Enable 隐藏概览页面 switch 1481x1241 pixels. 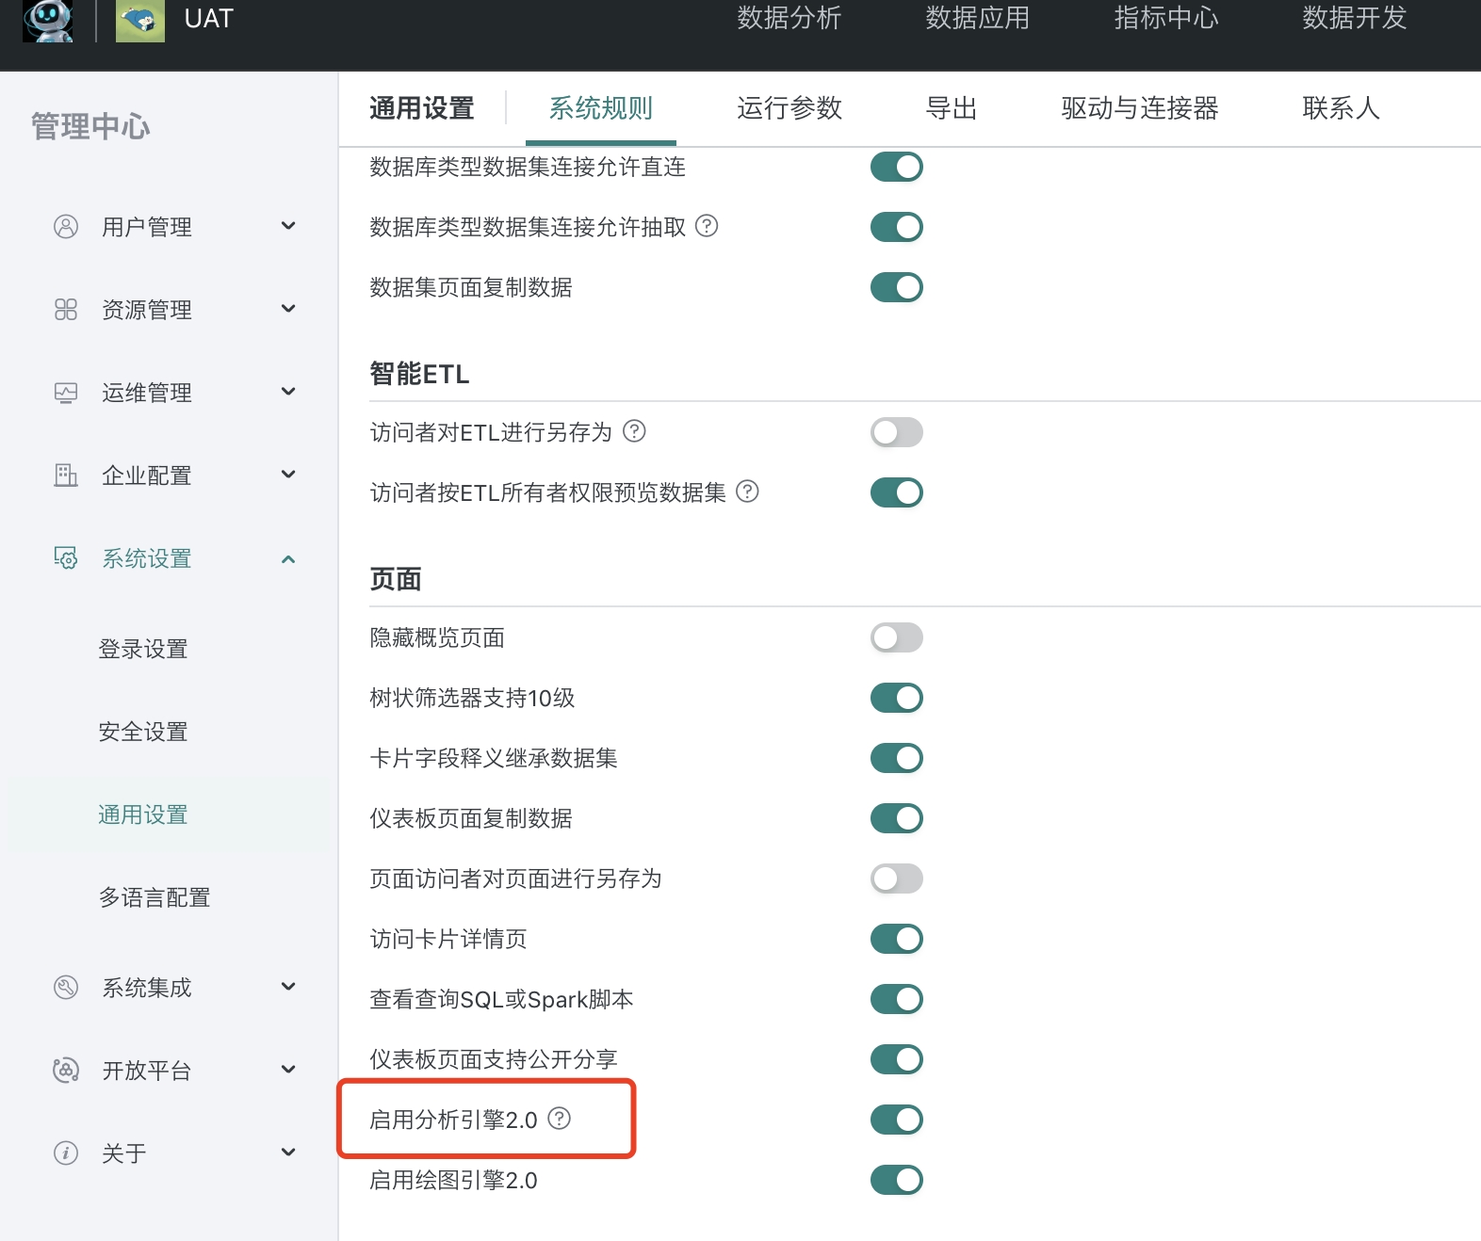point(897,637)
